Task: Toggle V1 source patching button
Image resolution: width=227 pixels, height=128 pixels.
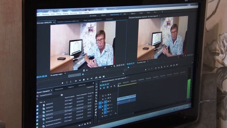Action: (x=100, y=103)
